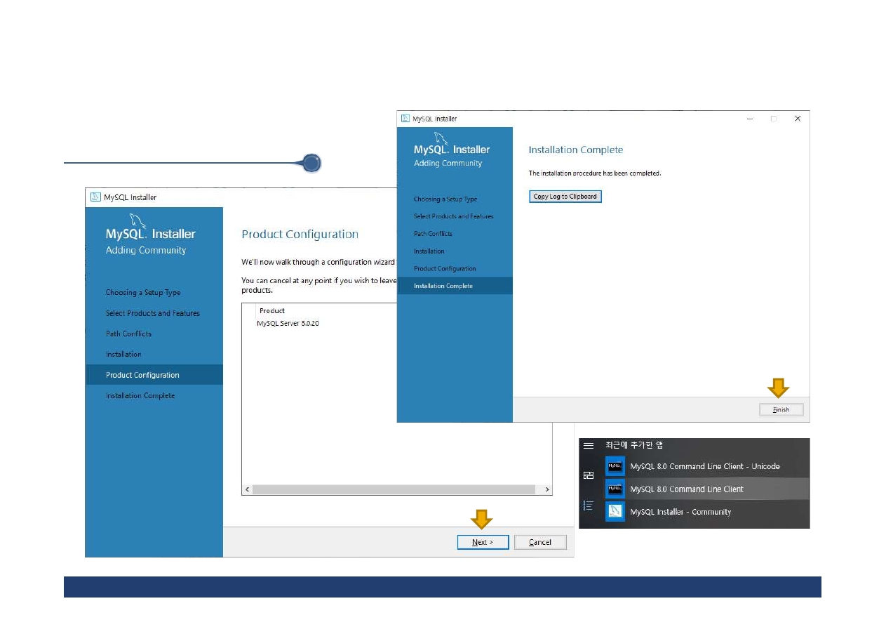This screenshot has width=886, height=627.
Task: Click Copy Log to Clipboard
Action: click(x=565, y=197)
